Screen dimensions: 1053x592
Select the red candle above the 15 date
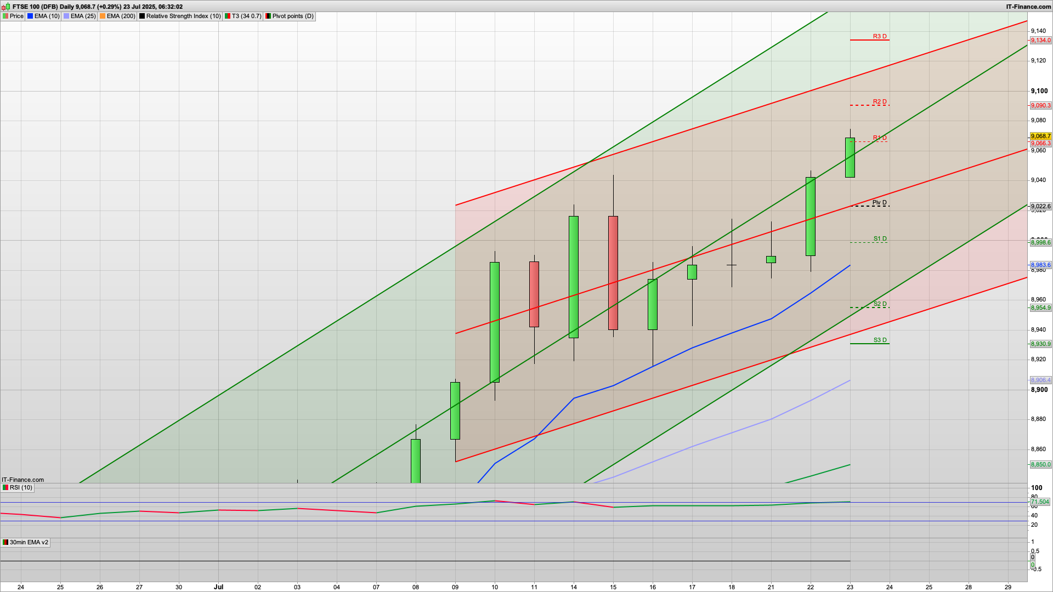(x=613, y=273)
